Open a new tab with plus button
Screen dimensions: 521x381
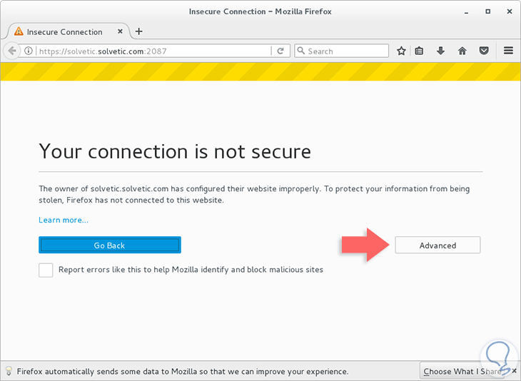pos(138,31)
